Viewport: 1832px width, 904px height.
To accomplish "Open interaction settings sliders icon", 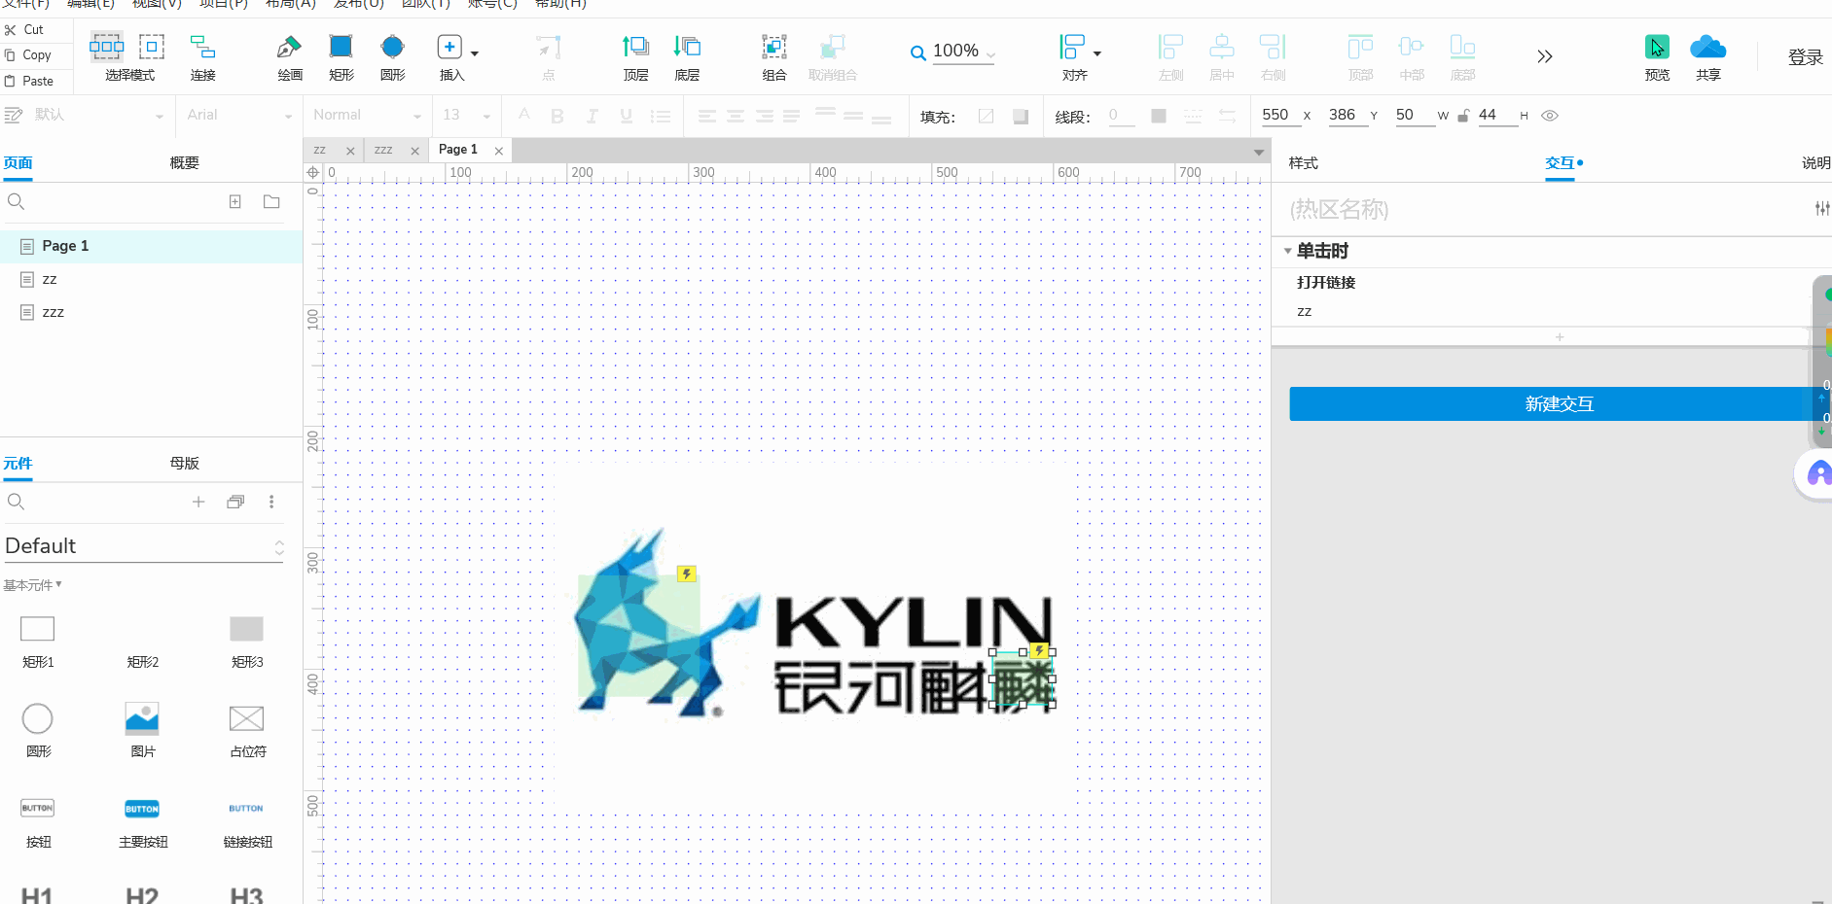I will (x=1821, y=208).
